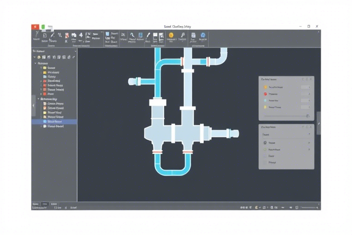Click the value field beside the orange circle row
Image resolution: width=352 pixels, height=235 pixels.
306,87
